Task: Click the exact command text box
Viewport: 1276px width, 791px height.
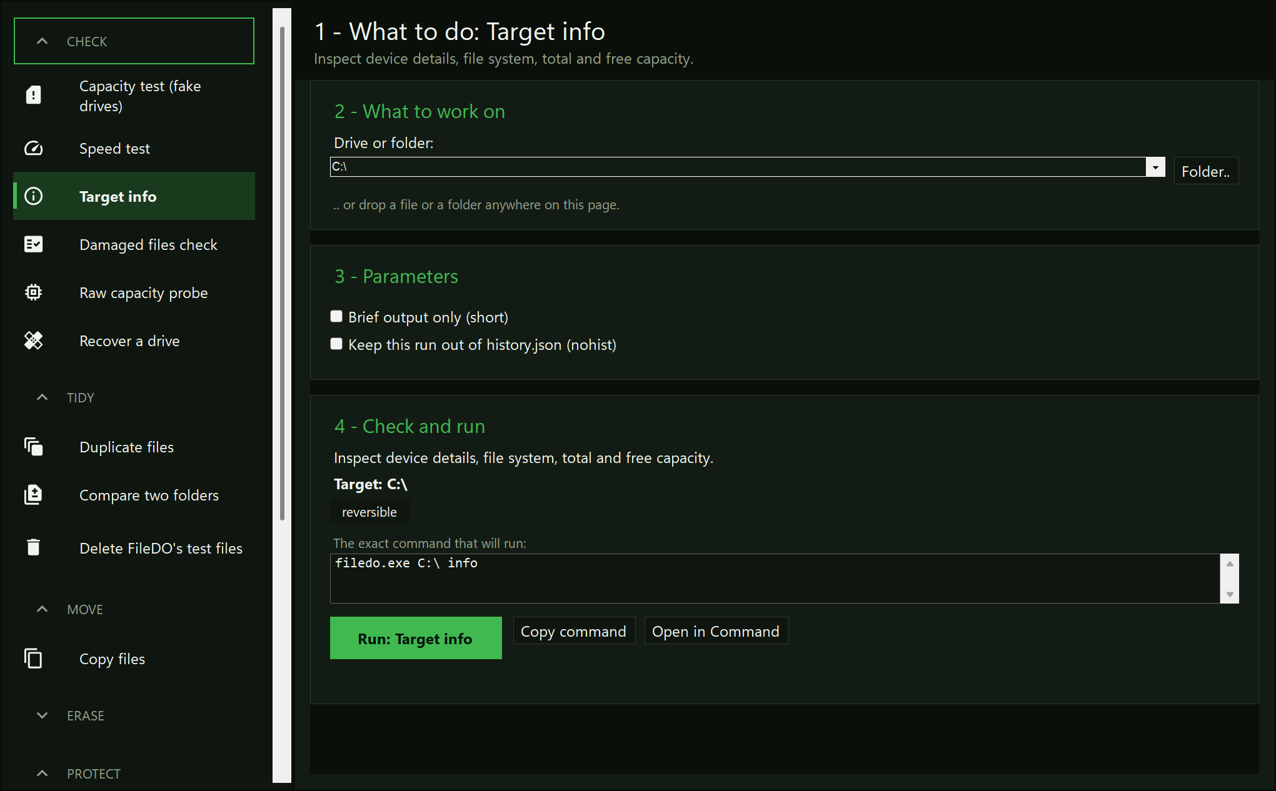Action: point(775,579)
